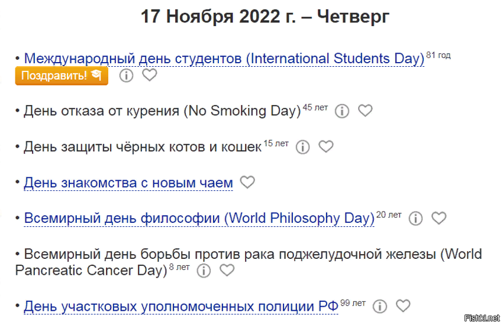Open Международный день студентов link
Screen dimensions: 503x325
click(x=224, y=59)
